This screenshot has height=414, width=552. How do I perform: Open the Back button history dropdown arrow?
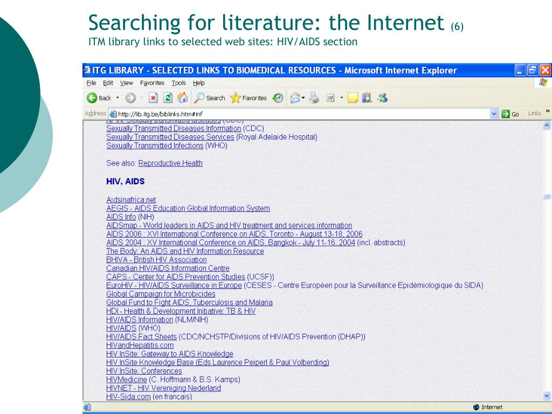pyautogui.click(x=118, y=98)
